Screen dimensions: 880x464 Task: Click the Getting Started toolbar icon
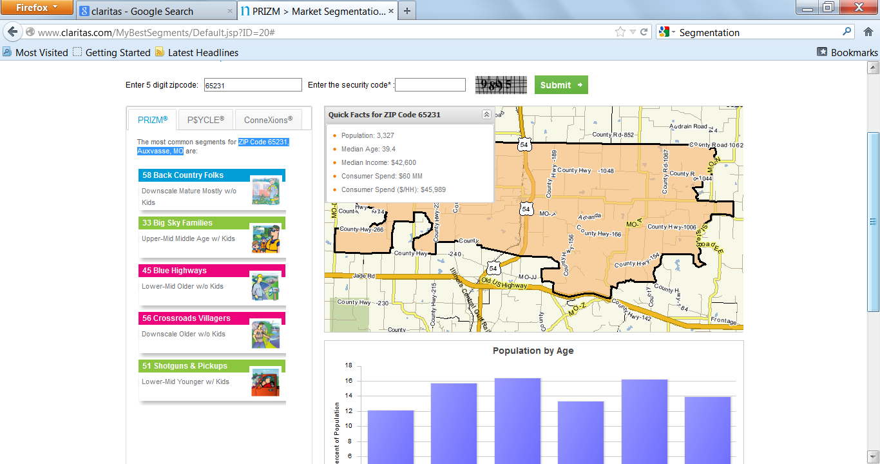coord(78,52)
